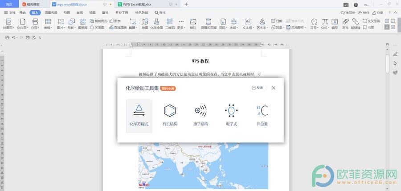Click the vertical scrollbar thumb
Viewport: 401px width, 191px height.
point(387,63)
